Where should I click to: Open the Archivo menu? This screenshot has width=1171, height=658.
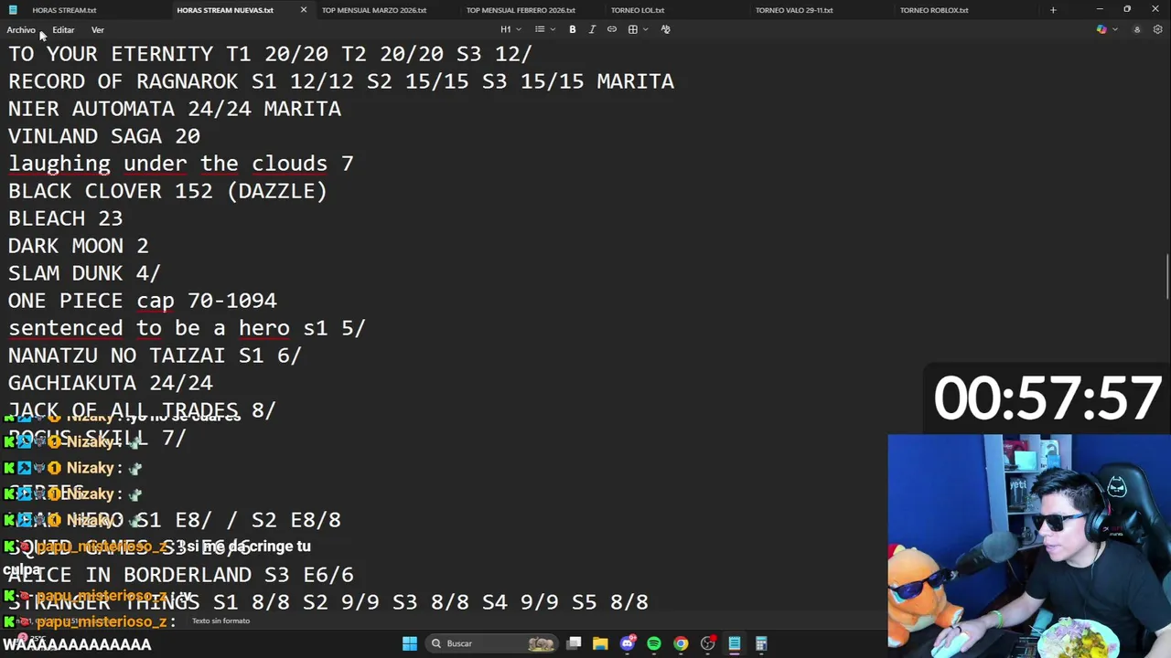pyautogui.click(x=21, y=29)
